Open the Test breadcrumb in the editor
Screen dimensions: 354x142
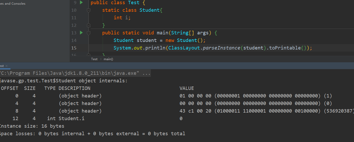(94, 59)
